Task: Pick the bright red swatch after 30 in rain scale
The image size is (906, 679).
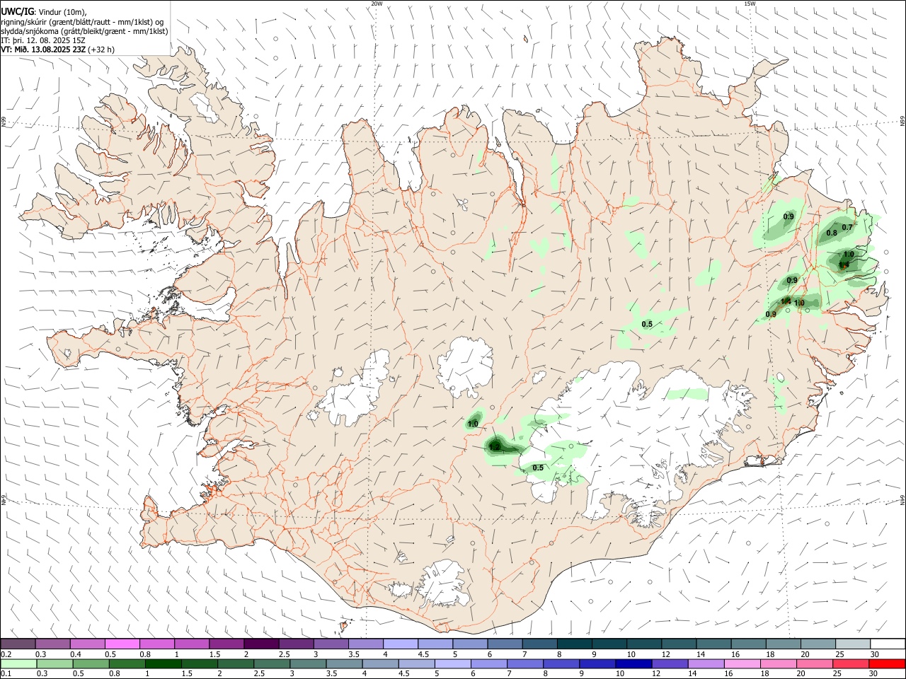Action: click(x=887, y=663)
